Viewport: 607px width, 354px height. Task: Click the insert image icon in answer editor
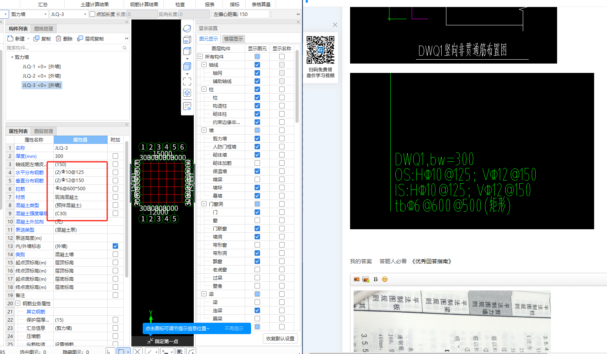356,279
